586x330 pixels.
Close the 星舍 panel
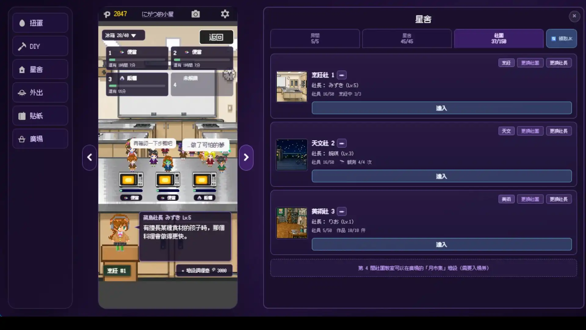tap(574, 16)
